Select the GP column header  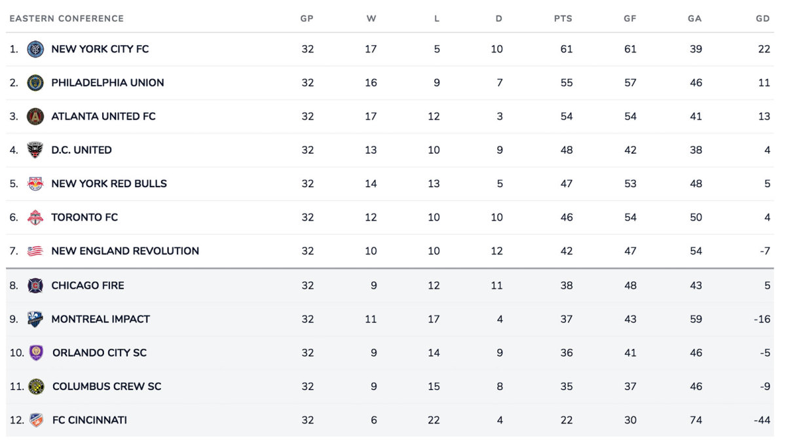307,18
